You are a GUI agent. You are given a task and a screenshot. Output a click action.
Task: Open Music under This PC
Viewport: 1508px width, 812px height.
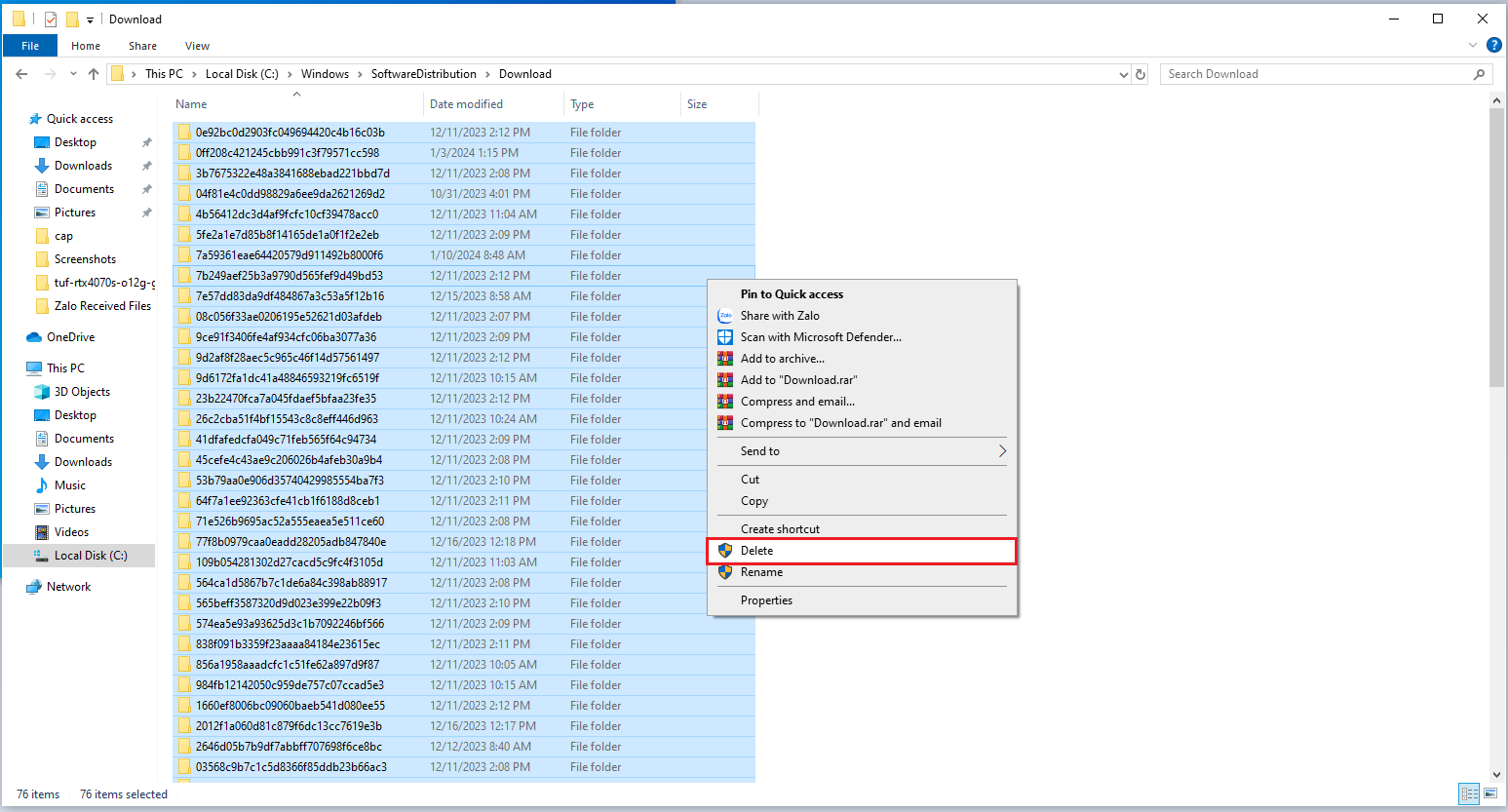[69, 485]
